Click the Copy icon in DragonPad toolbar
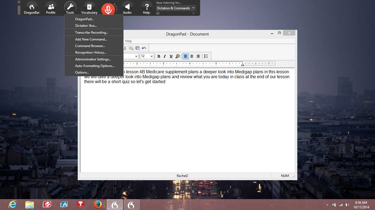Image resolution: width=375 pixels, height=210 pixels. (x=131, y=48)
